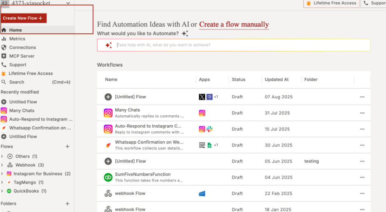Expand the Others flow group
Viewport: 386px width, 212px height.
tap(2, 156)
